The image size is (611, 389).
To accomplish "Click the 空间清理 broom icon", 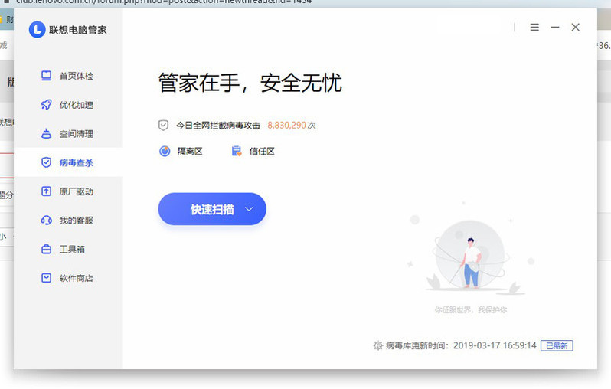I will (x=46, y=134).
